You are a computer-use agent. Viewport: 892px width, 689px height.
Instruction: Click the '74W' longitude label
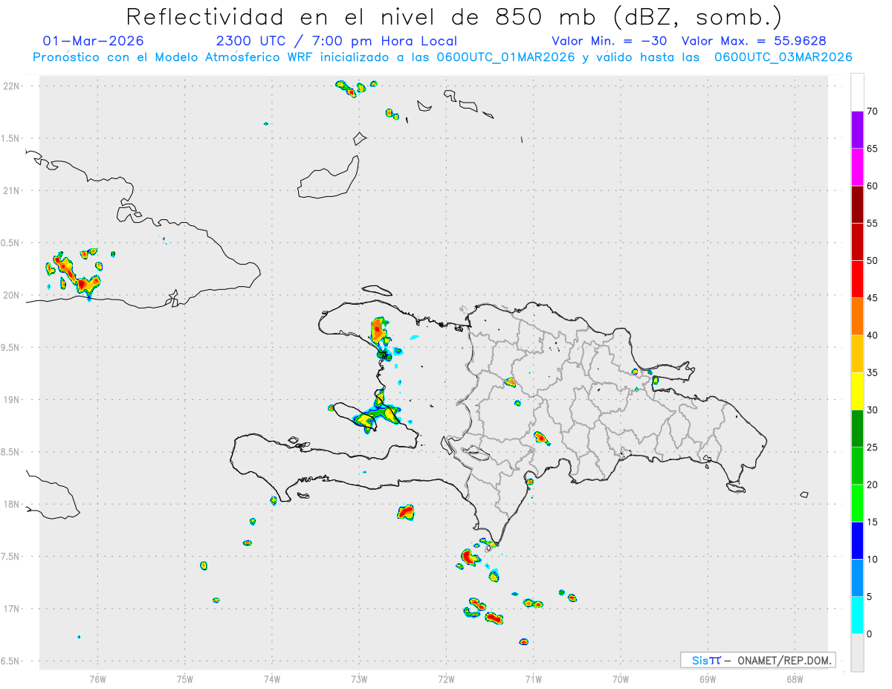click(272, 679)
